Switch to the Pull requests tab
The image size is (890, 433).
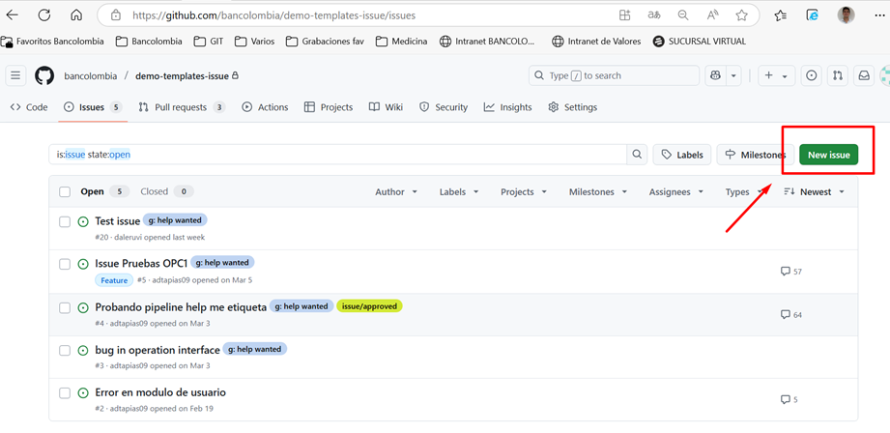pyautogui.click(x=181, y=107)
